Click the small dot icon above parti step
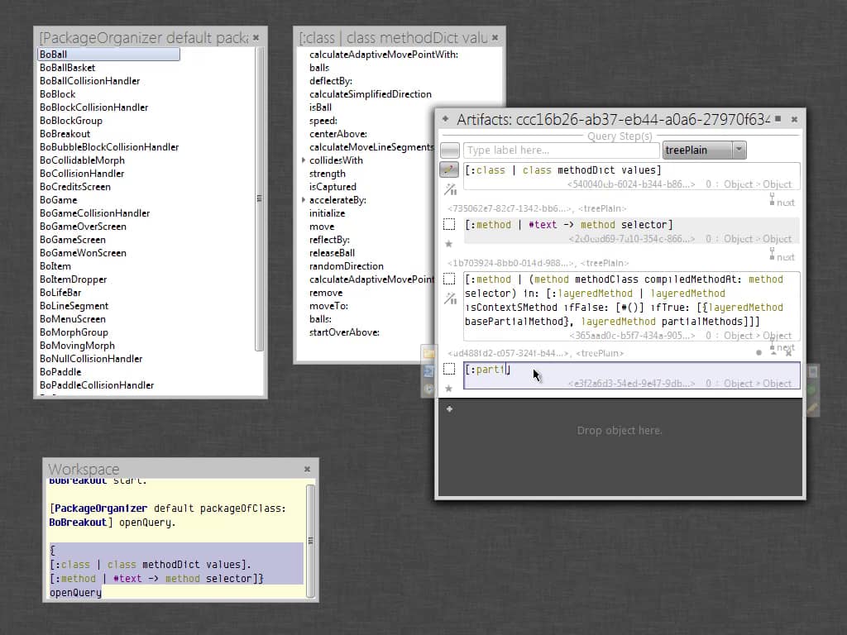 pyautogui.click(x=759, y=352)
